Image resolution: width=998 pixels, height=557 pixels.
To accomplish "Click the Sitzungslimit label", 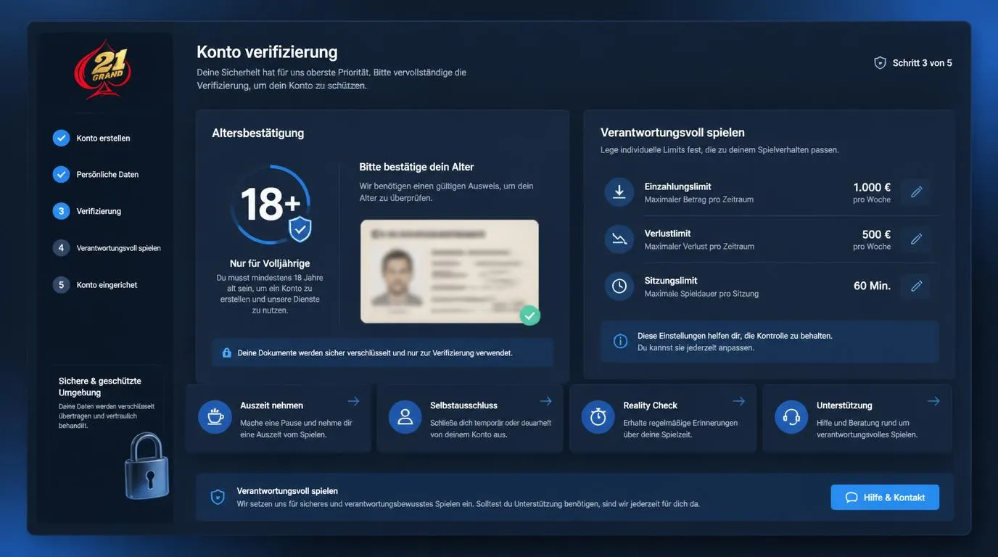I will point(671,281).
